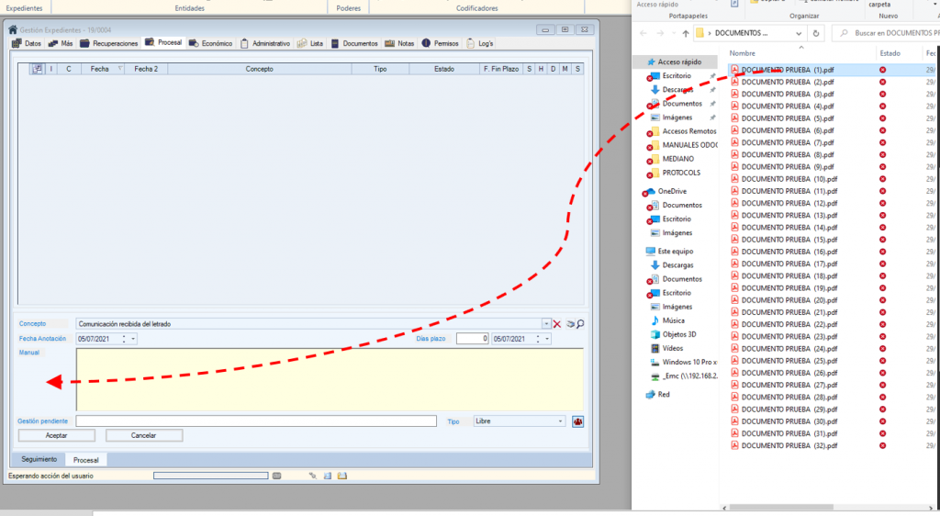Click the red people icon beside Tipo
Image resolution: width=940 pixels, height=516 pixels.
click(578, 421)
